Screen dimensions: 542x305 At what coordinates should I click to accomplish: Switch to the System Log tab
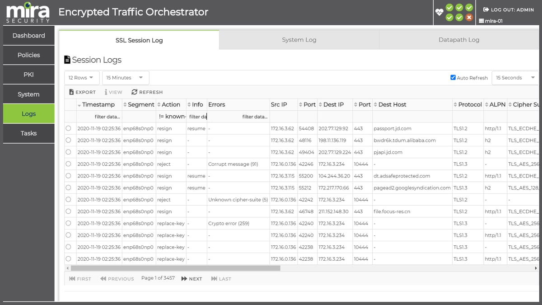pyautogui.click(x=299, y=40)
